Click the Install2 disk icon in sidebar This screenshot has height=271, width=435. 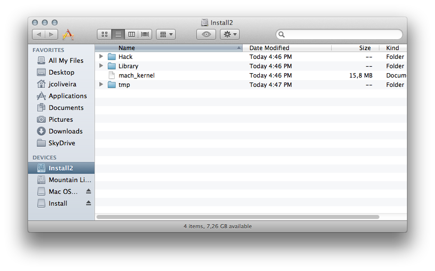[x=41, y=168]
